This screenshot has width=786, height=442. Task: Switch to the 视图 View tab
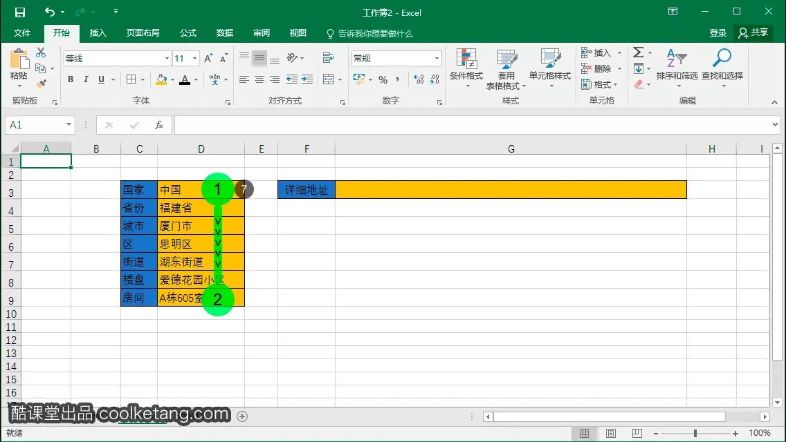pyautogui.click(x=298, y=33)
